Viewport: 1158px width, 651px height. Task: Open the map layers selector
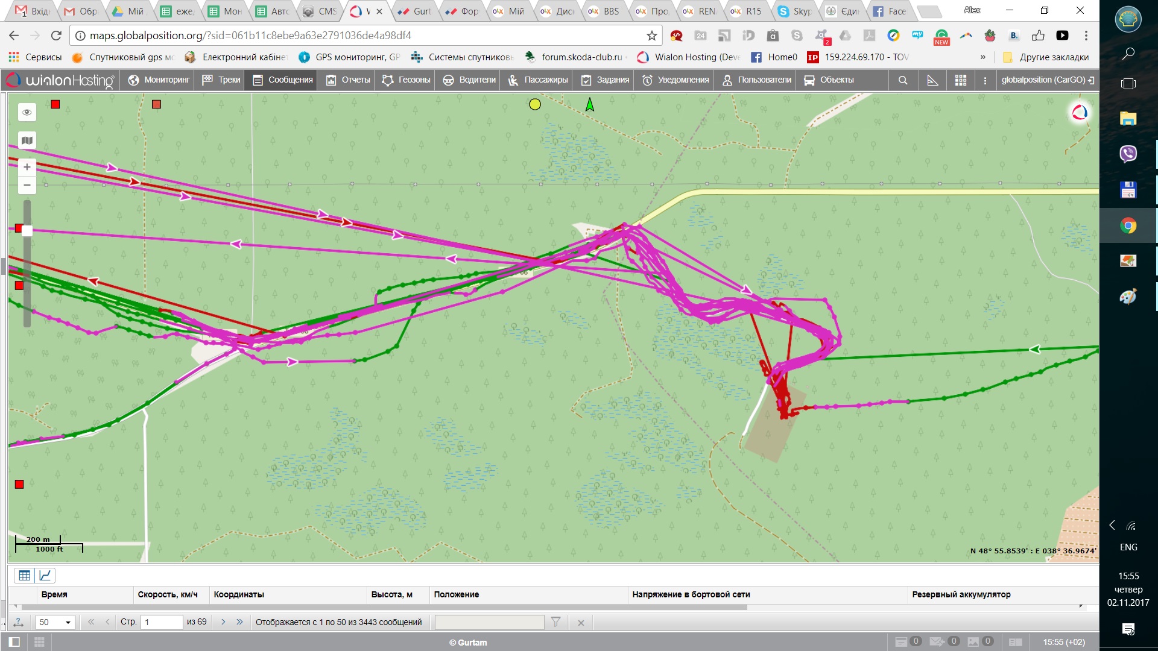27,140
